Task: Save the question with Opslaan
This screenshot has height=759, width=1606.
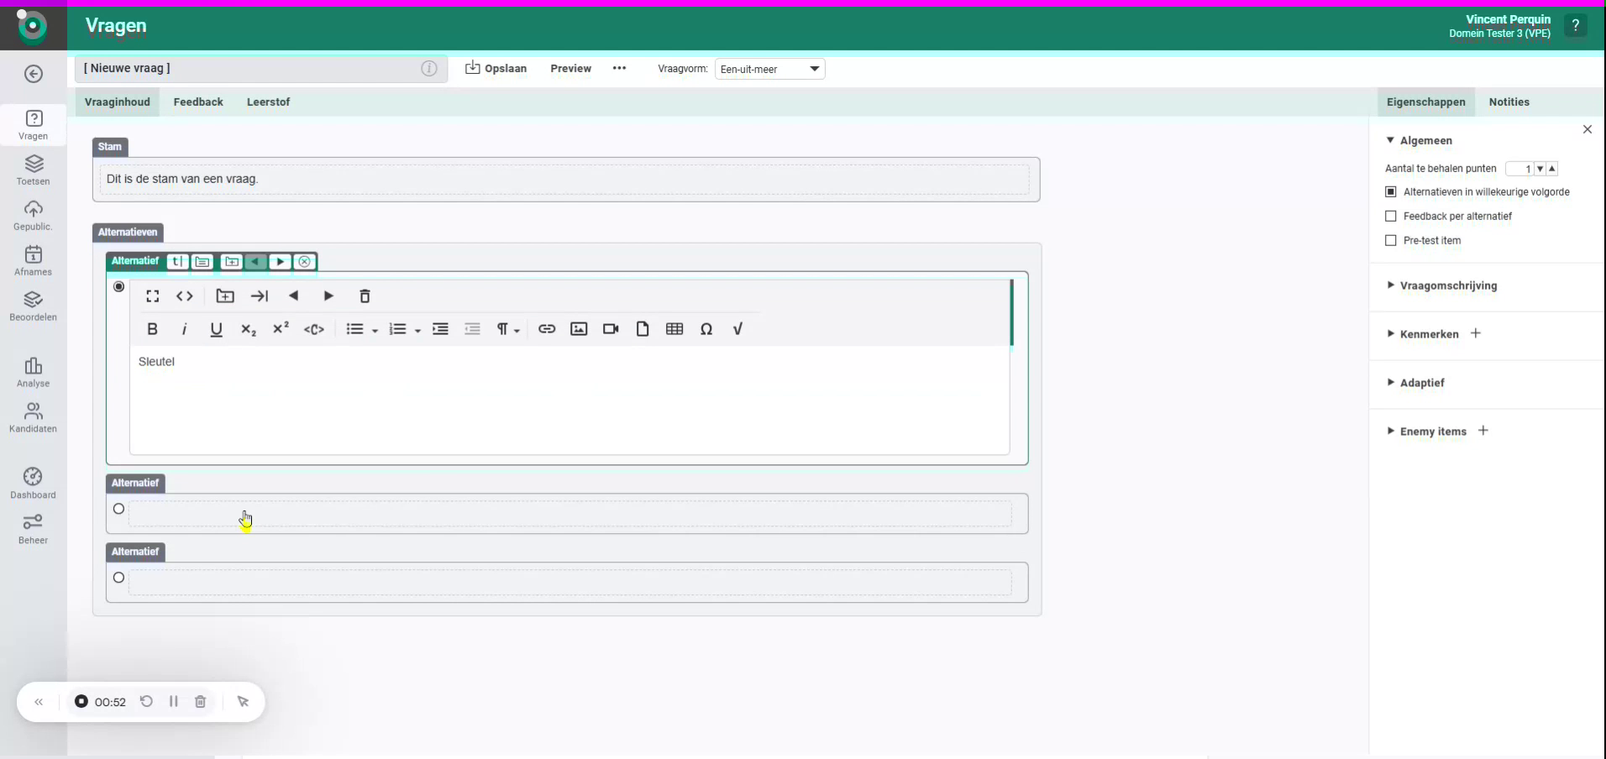Action: click(496, 69)
